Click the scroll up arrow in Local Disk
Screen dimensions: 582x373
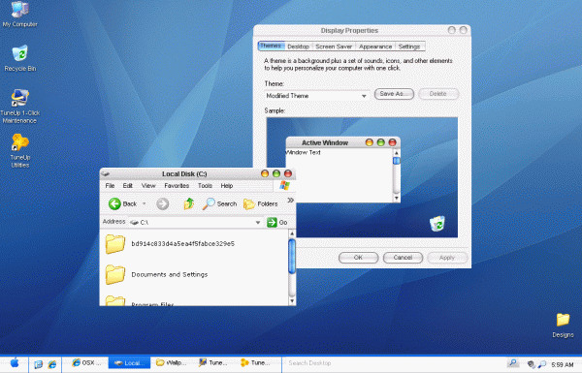click(x=292, y=233)
